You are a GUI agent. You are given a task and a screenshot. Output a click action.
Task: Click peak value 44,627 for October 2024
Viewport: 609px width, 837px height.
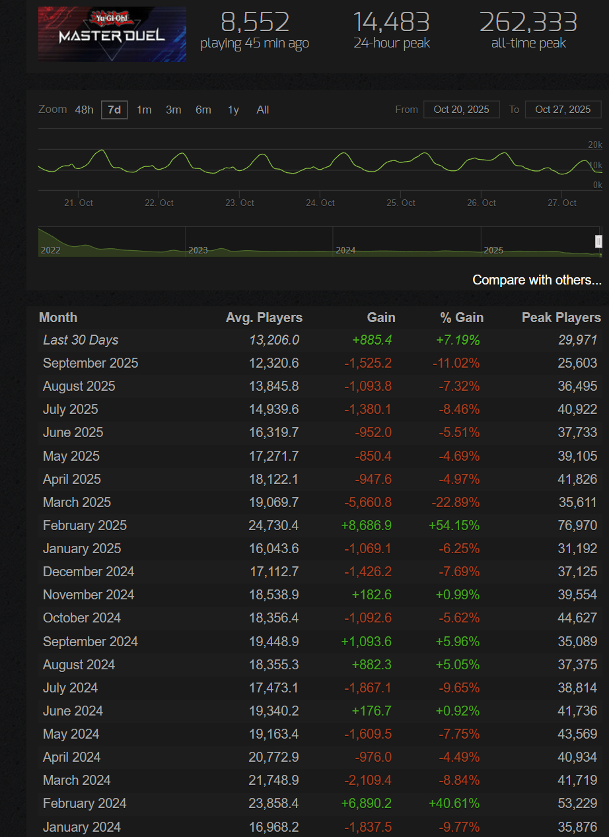(577, 618)
